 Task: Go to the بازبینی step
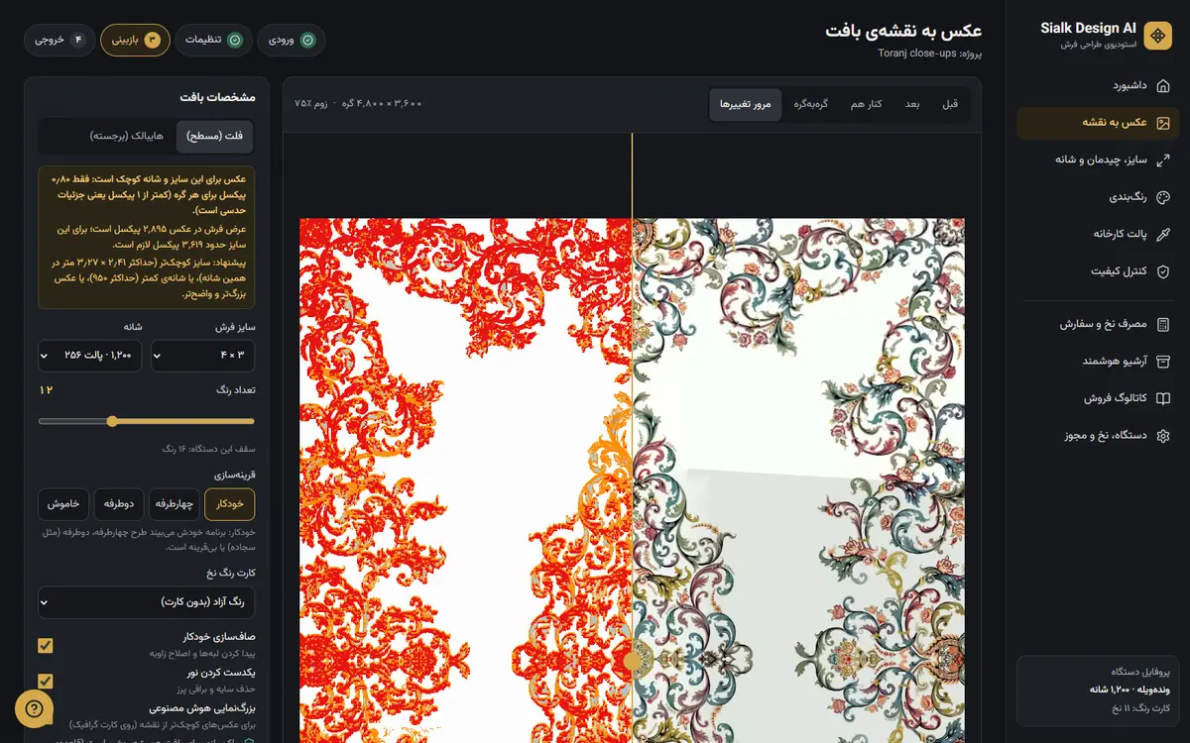pyautogui.click(x=135, y=40)
